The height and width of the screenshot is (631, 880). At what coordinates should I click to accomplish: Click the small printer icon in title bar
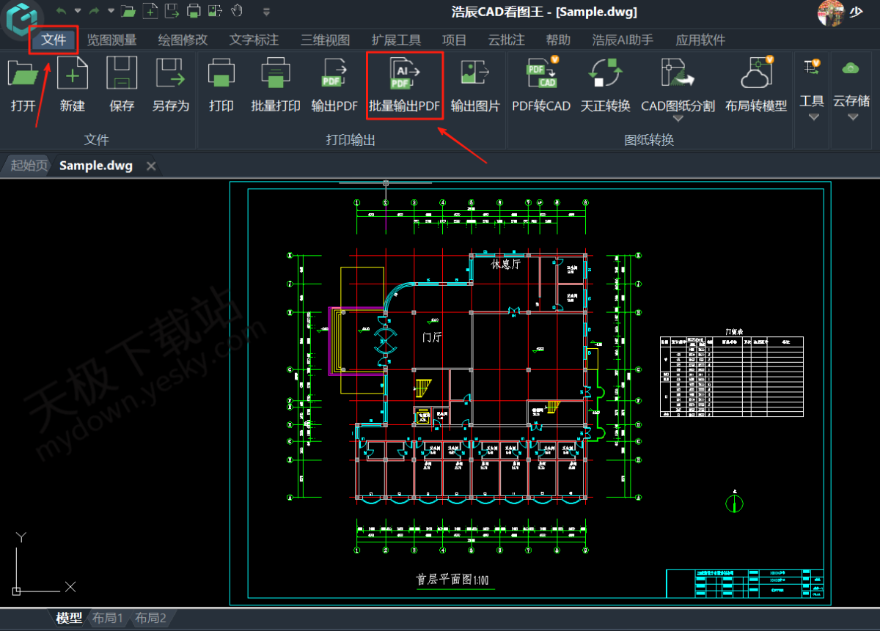pos(194,11)
